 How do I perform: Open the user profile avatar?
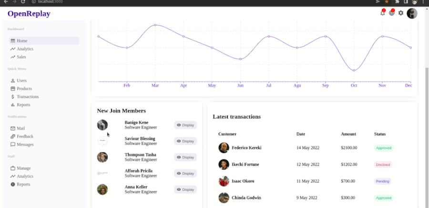[412, 13]
